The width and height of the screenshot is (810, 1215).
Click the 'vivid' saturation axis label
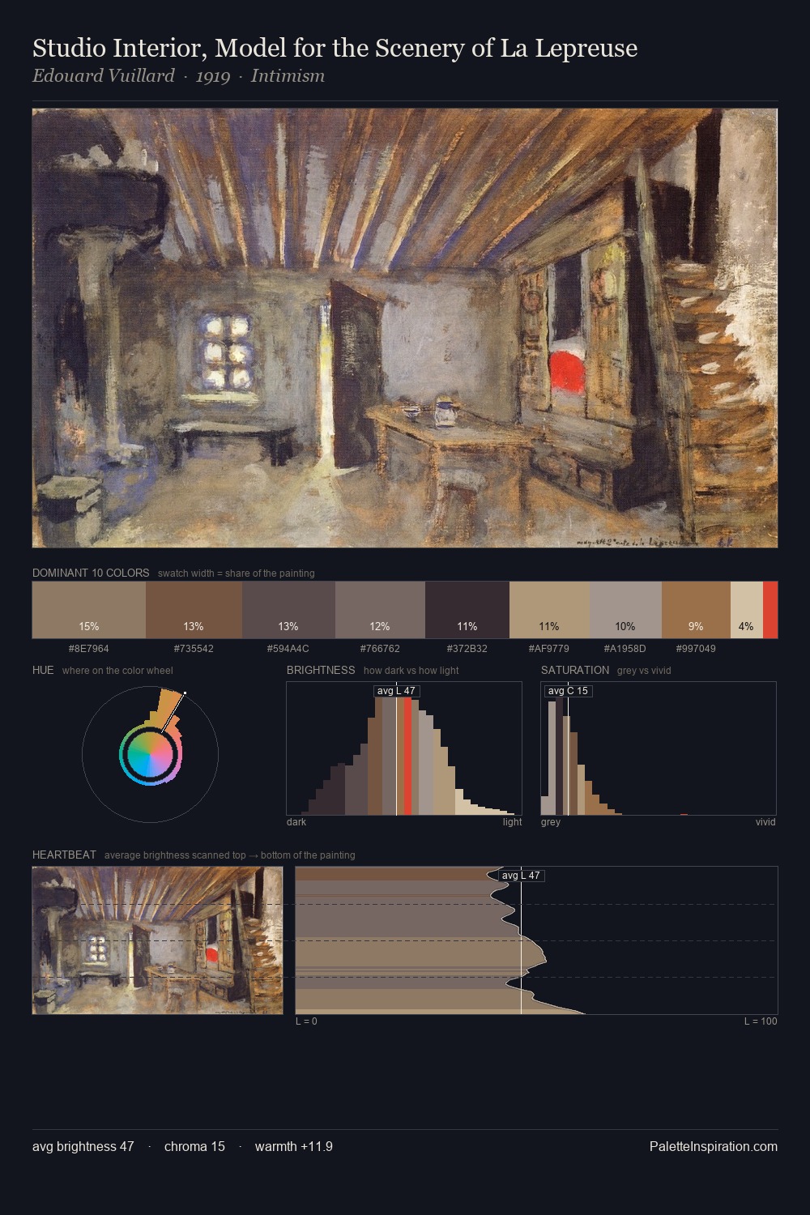[765, 821]
